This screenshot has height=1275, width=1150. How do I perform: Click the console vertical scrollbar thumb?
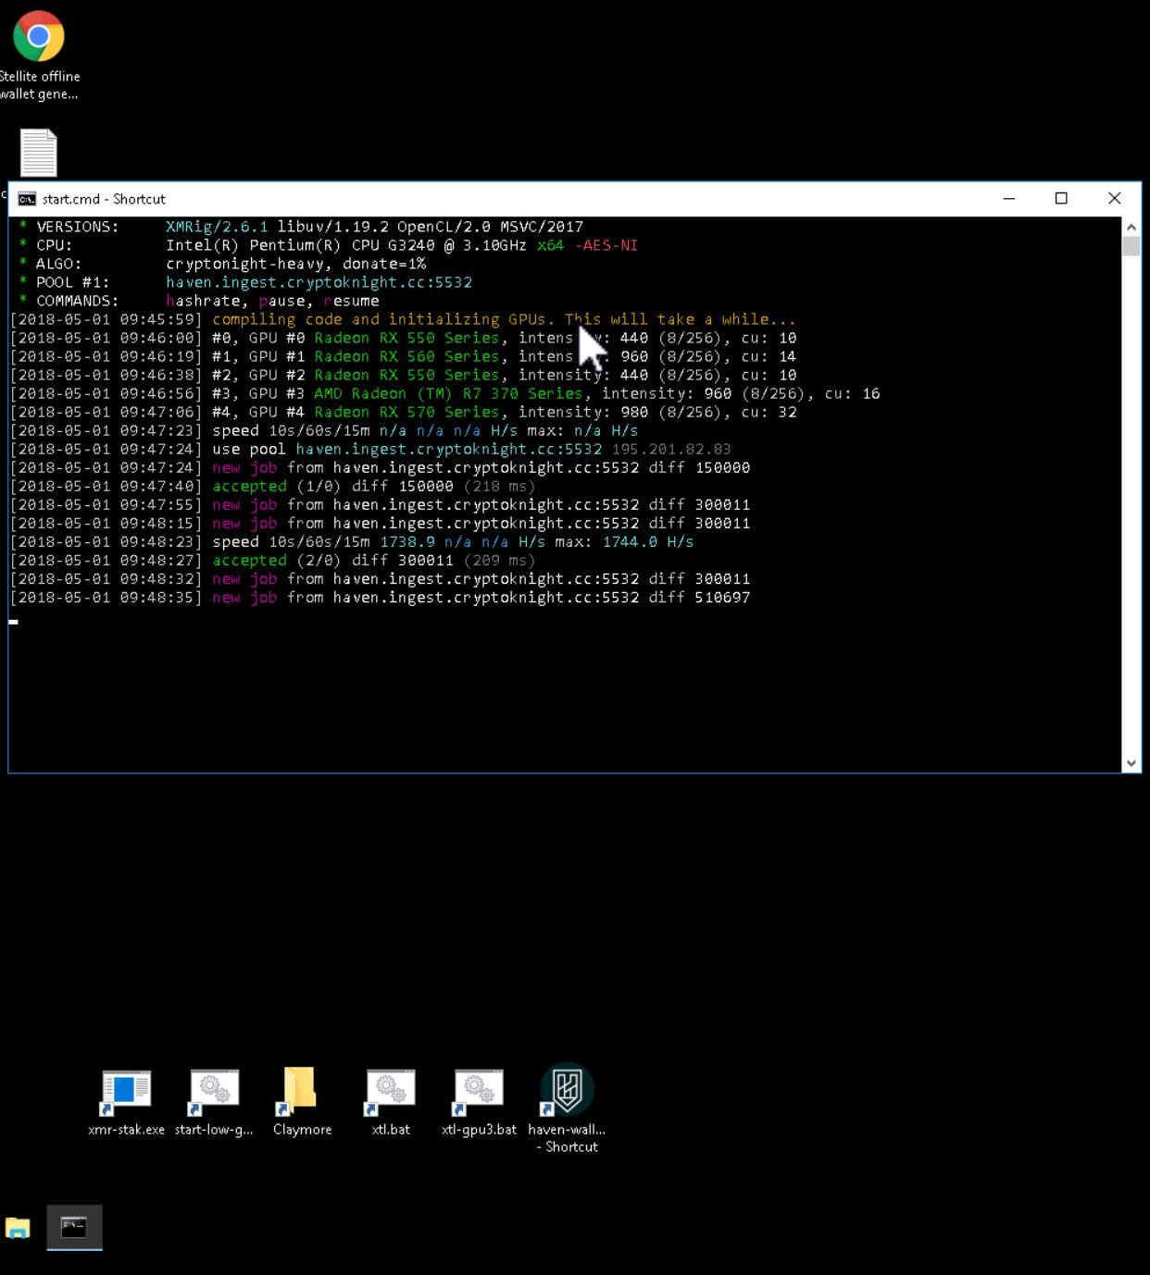(x=1131, y=247)
